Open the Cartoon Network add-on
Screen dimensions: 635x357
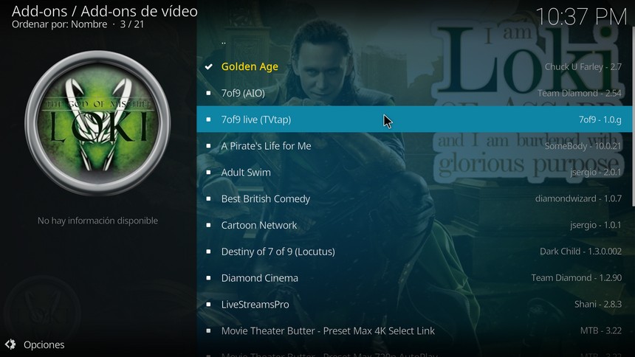coord(414,225)
